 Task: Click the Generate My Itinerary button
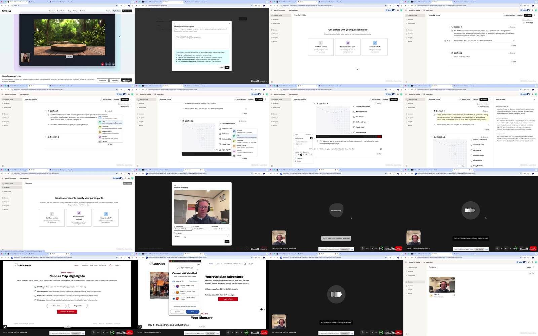click(x=67, y=312)
